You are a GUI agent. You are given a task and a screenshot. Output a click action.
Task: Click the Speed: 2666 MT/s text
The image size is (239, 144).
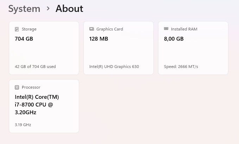click(181, 67)
